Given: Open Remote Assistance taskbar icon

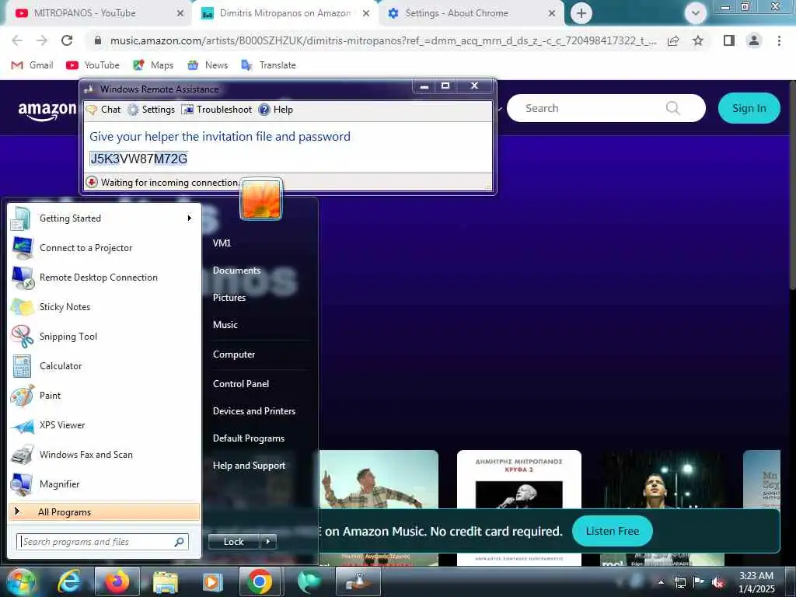Looking at the screenshot, I should click(x=358, y=581).
